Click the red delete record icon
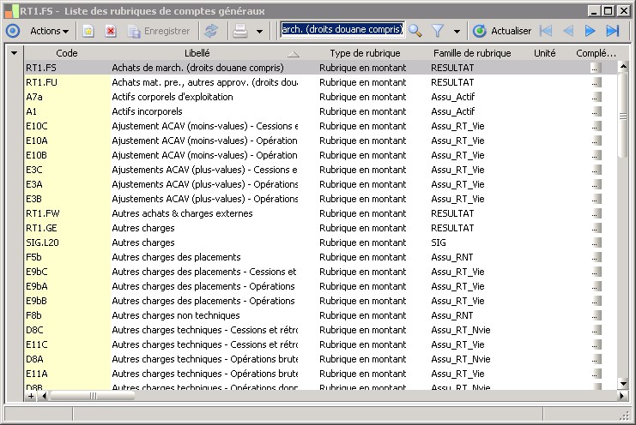The height and width of the screenshot is (425, 636). click(111, 31)
